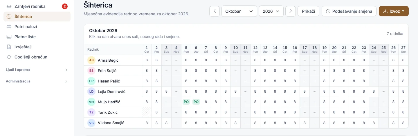Go to previous month arrow

pos(215,11)
